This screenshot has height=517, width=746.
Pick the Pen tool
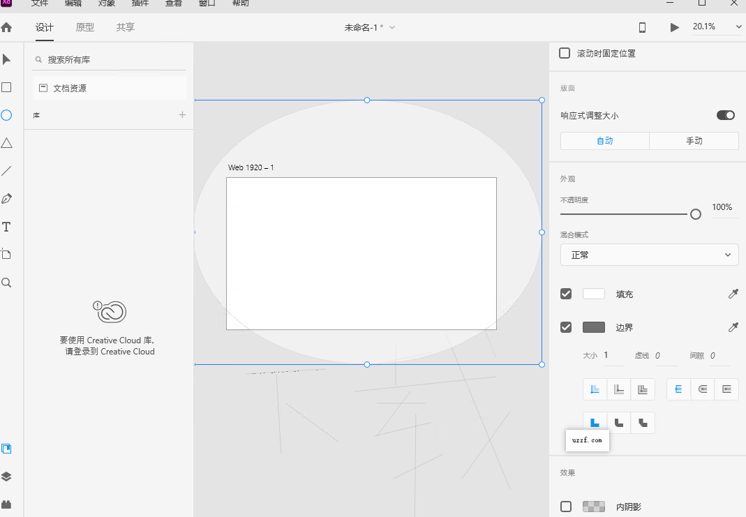click(7, 198)
